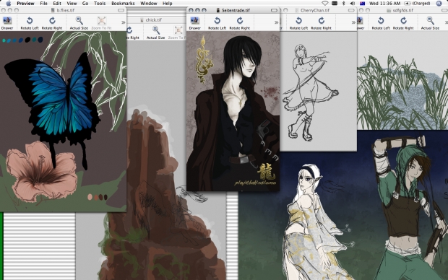Open Spotlight search icon
This screenshot has width=448, height=280.
pyautogui.click(x=439, y=4)
